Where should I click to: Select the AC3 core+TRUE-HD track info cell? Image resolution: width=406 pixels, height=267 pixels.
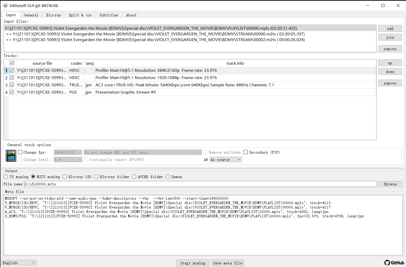[x=235, y=85]
